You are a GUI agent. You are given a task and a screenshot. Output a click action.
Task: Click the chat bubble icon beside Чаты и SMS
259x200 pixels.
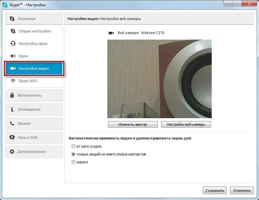pyautogui.click(x=12, y=137)
